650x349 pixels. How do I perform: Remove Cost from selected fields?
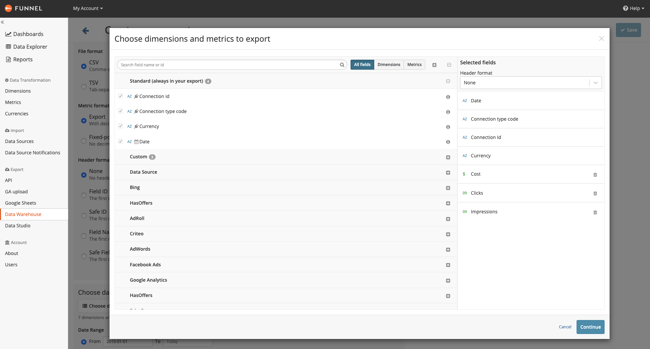595,175
